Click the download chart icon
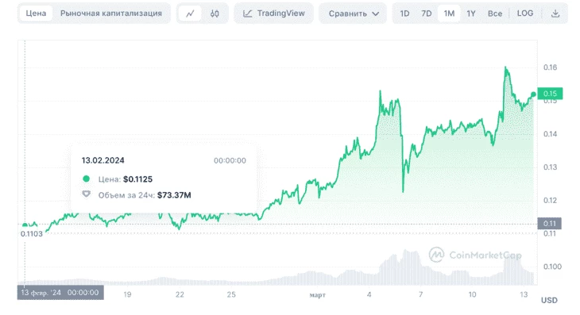 (555, 13)
